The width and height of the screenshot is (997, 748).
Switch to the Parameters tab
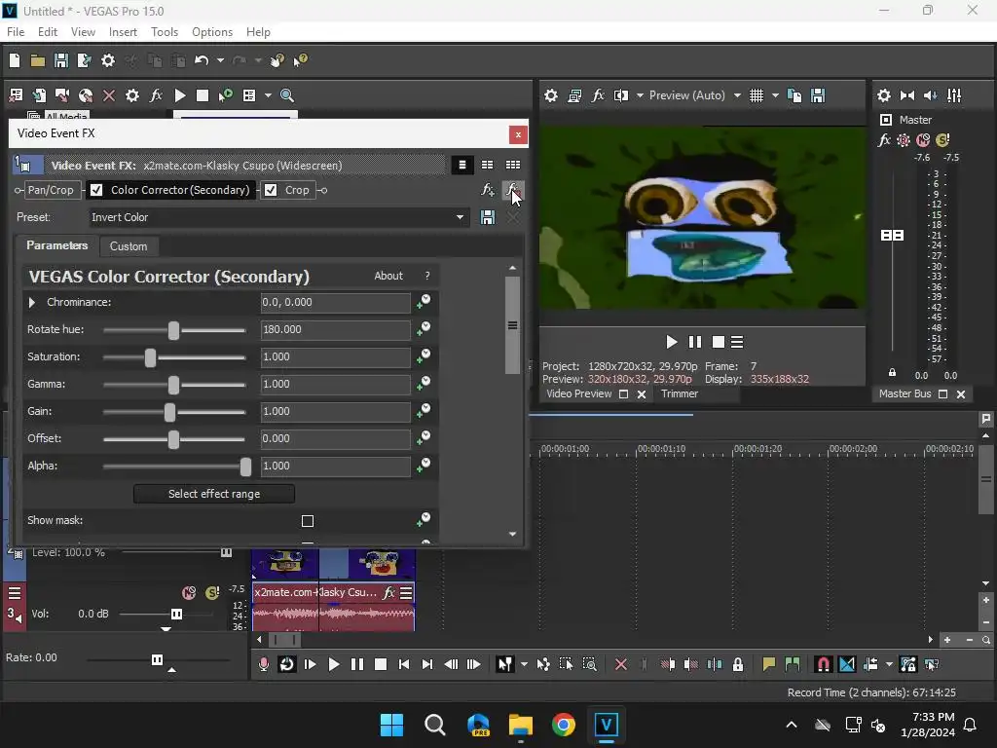[x=57, y=245]
